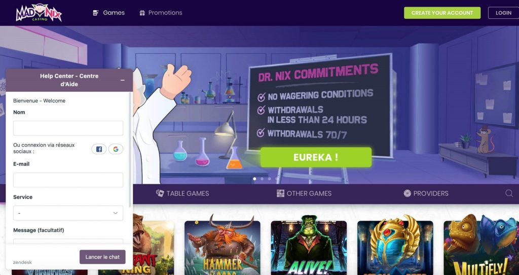Select the first carousel slide dot
Viewport: 519px width, 275px height.
coord(254,179)
